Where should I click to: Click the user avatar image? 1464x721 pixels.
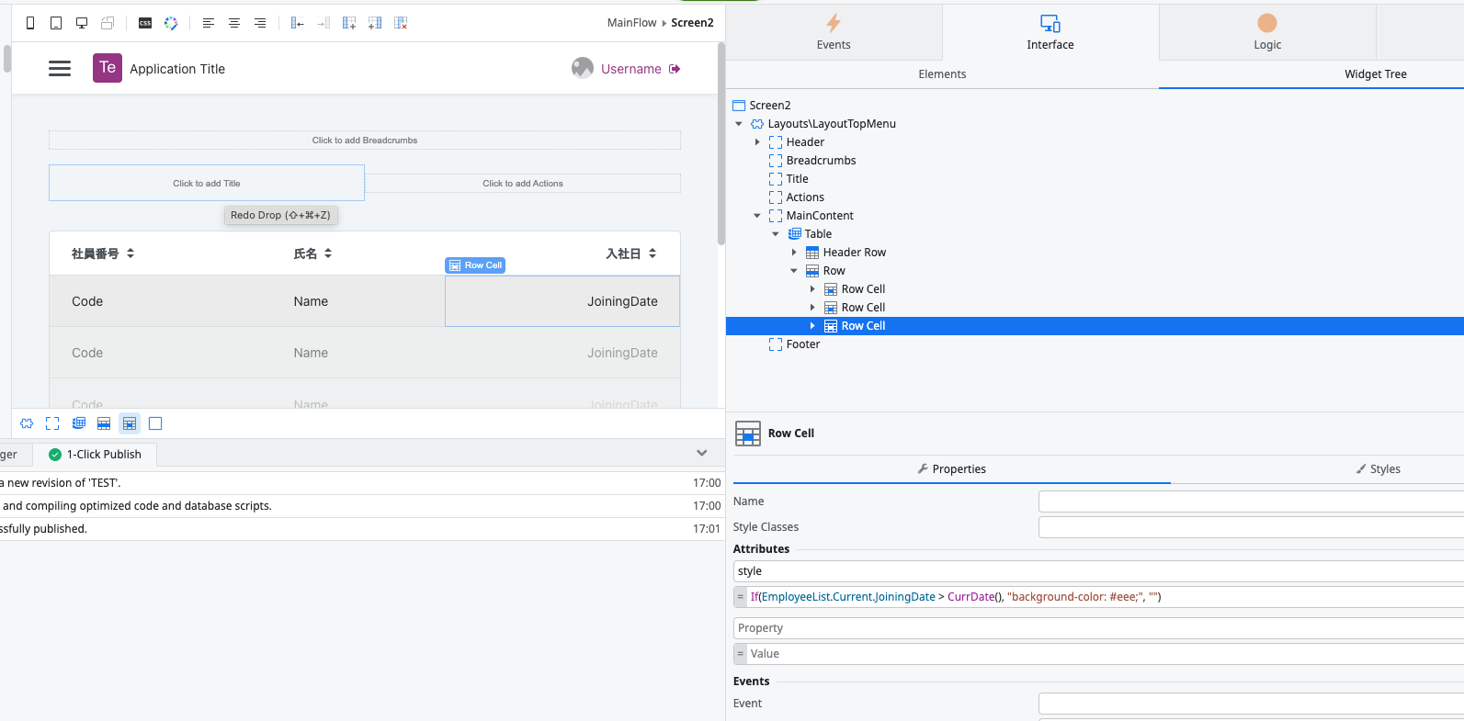[583, 68]
